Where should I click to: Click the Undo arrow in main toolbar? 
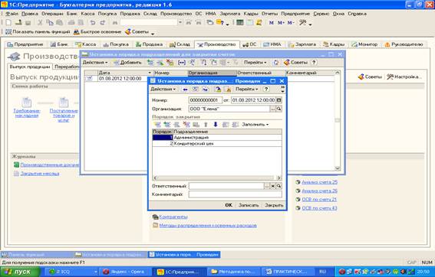pyautogui.click(x=93, y=23)
